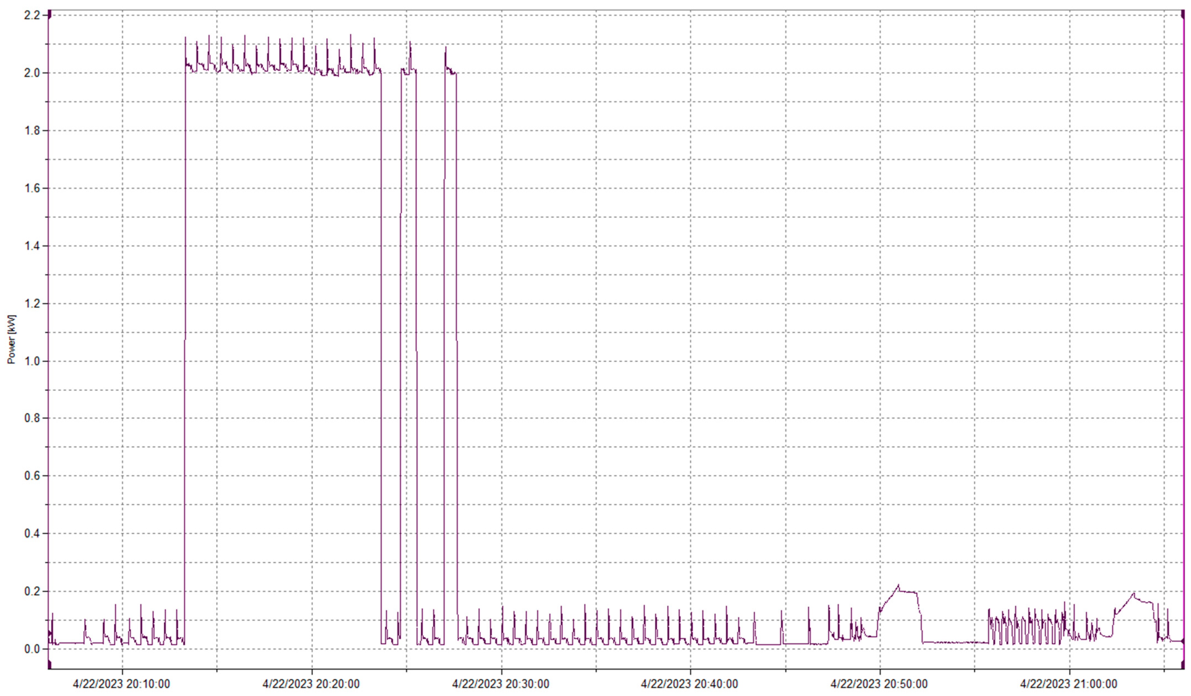Click the 4/22/2023 20:30:00 time label
Viewport: 1191px width, 696px height.
coord(500,684)
